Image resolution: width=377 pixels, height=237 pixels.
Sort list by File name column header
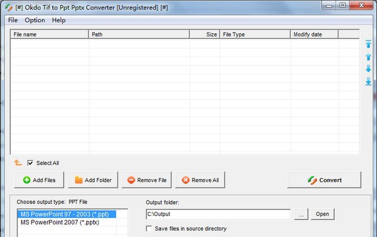tap(49, 35)
